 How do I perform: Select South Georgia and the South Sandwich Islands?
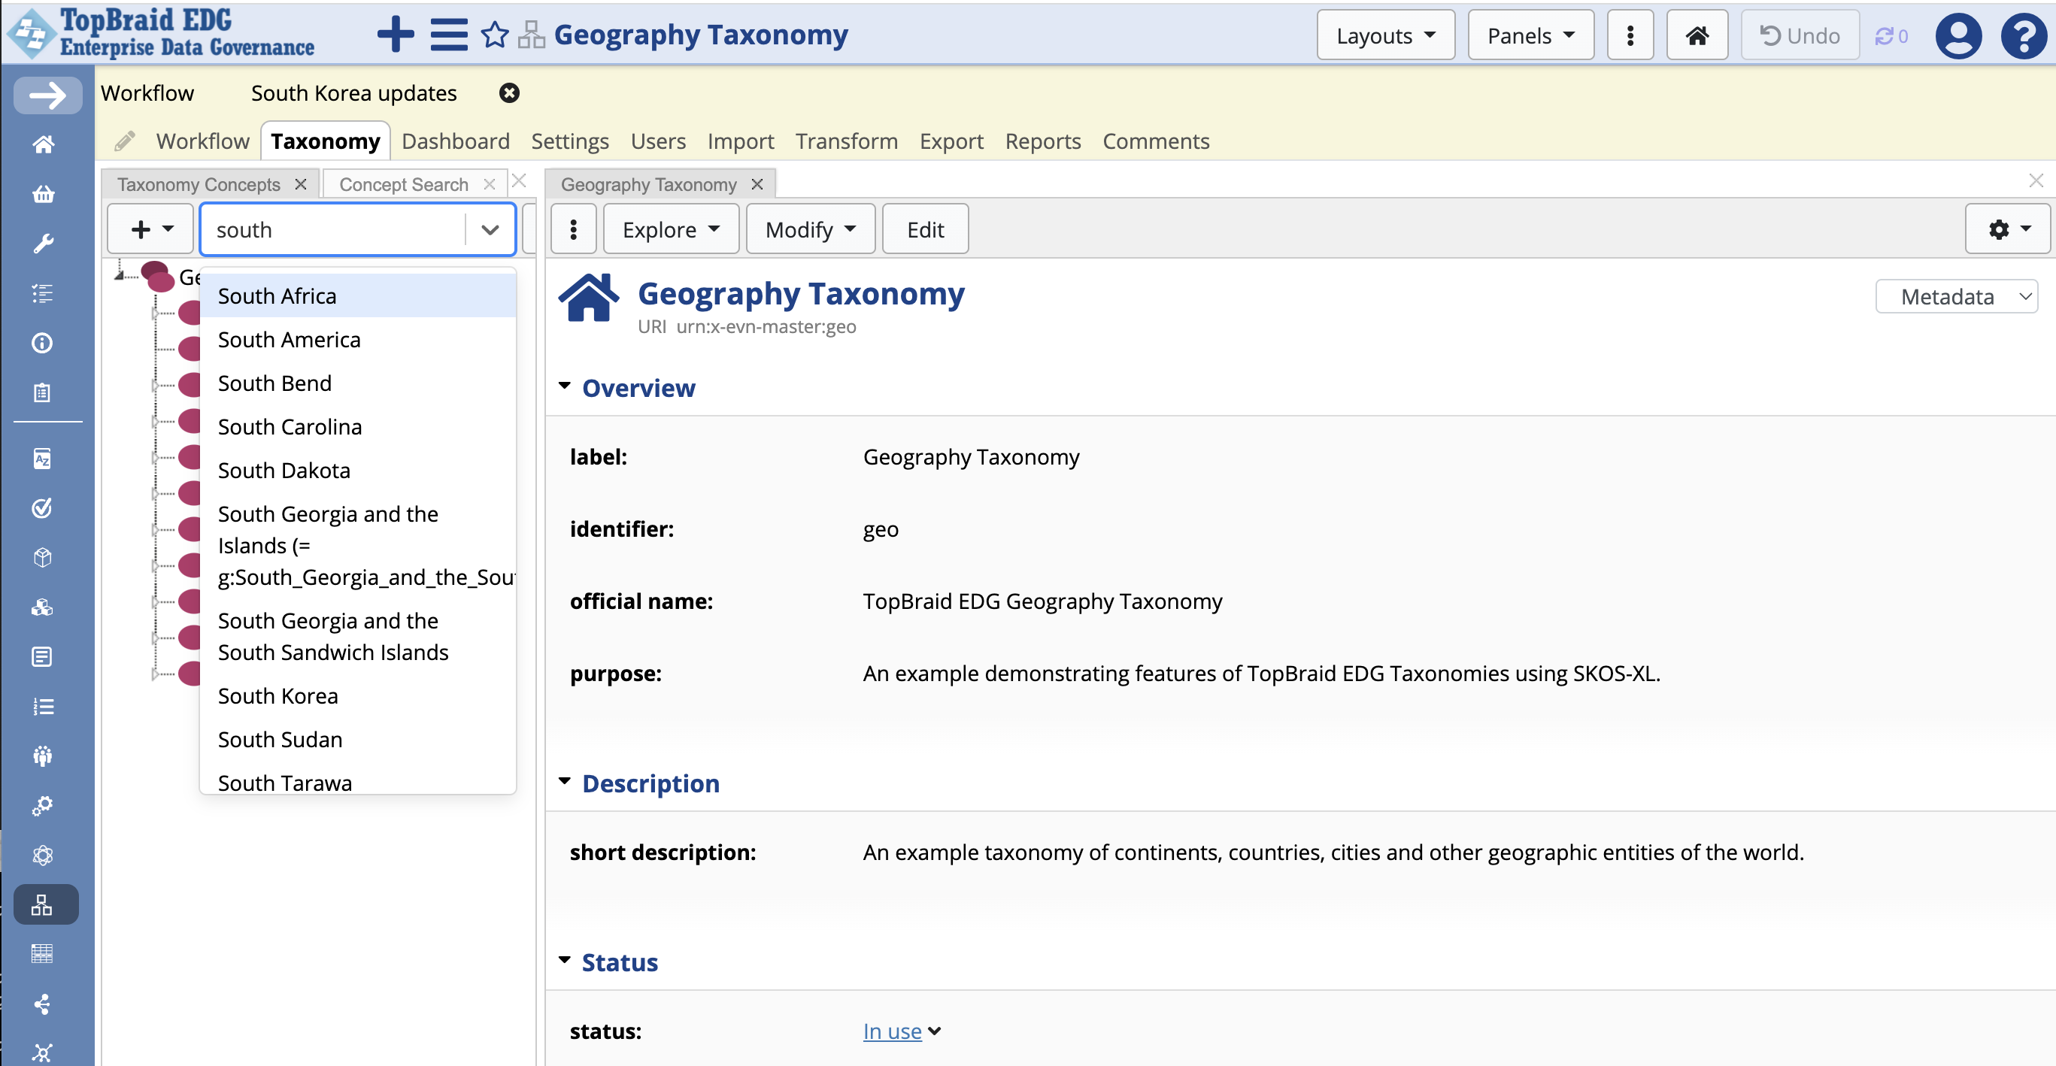coord(357,637)
